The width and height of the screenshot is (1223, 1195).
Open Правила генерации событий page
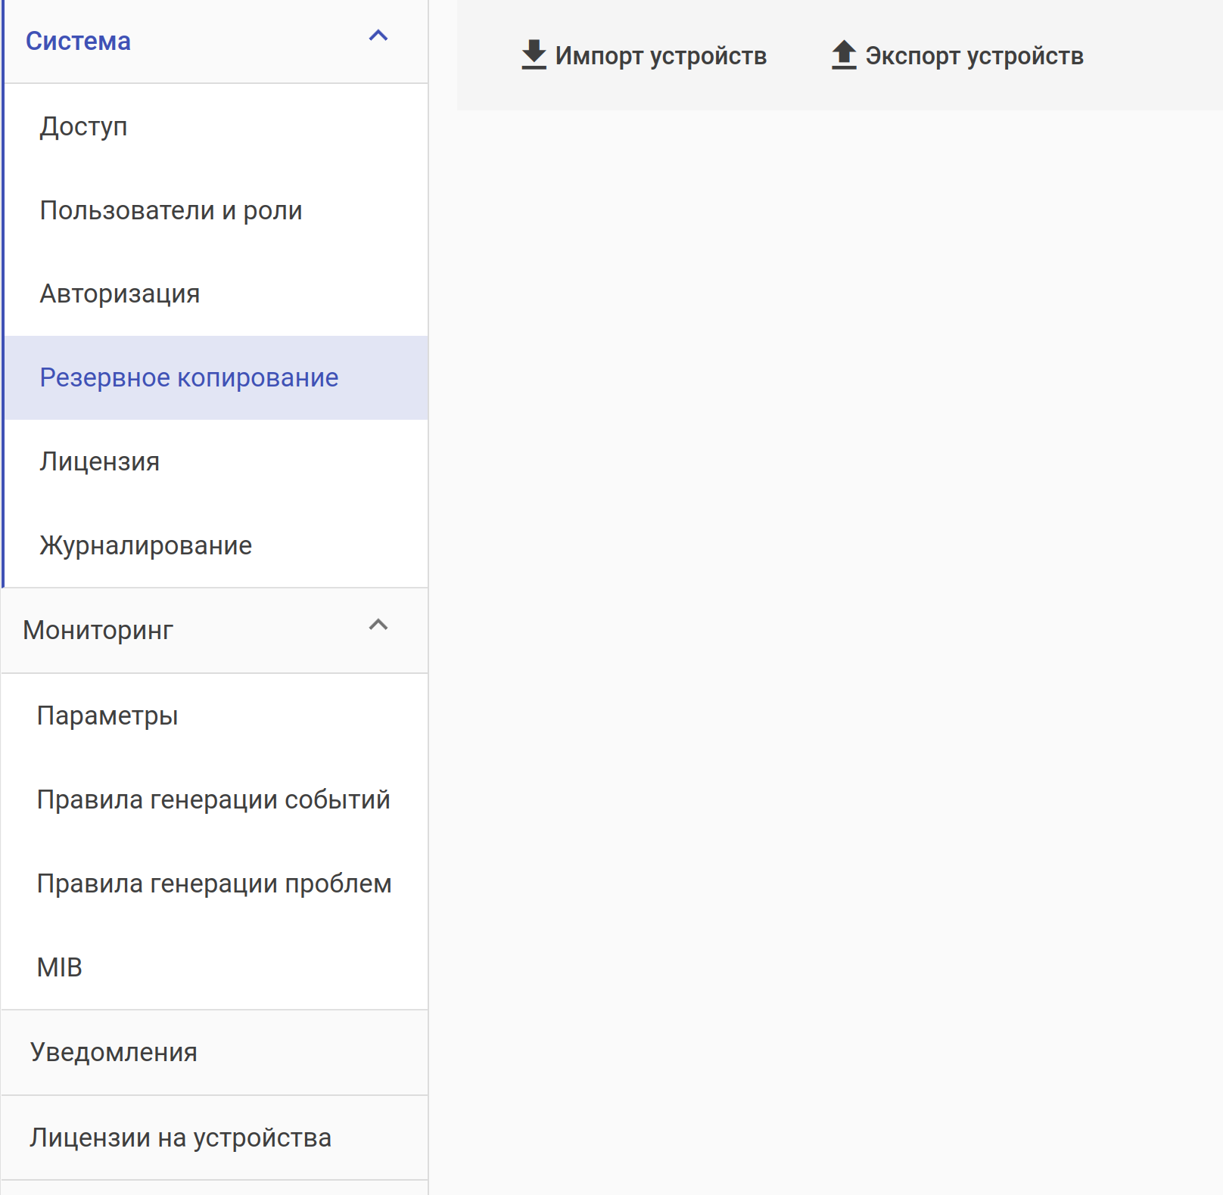click(x=213, y=799)
